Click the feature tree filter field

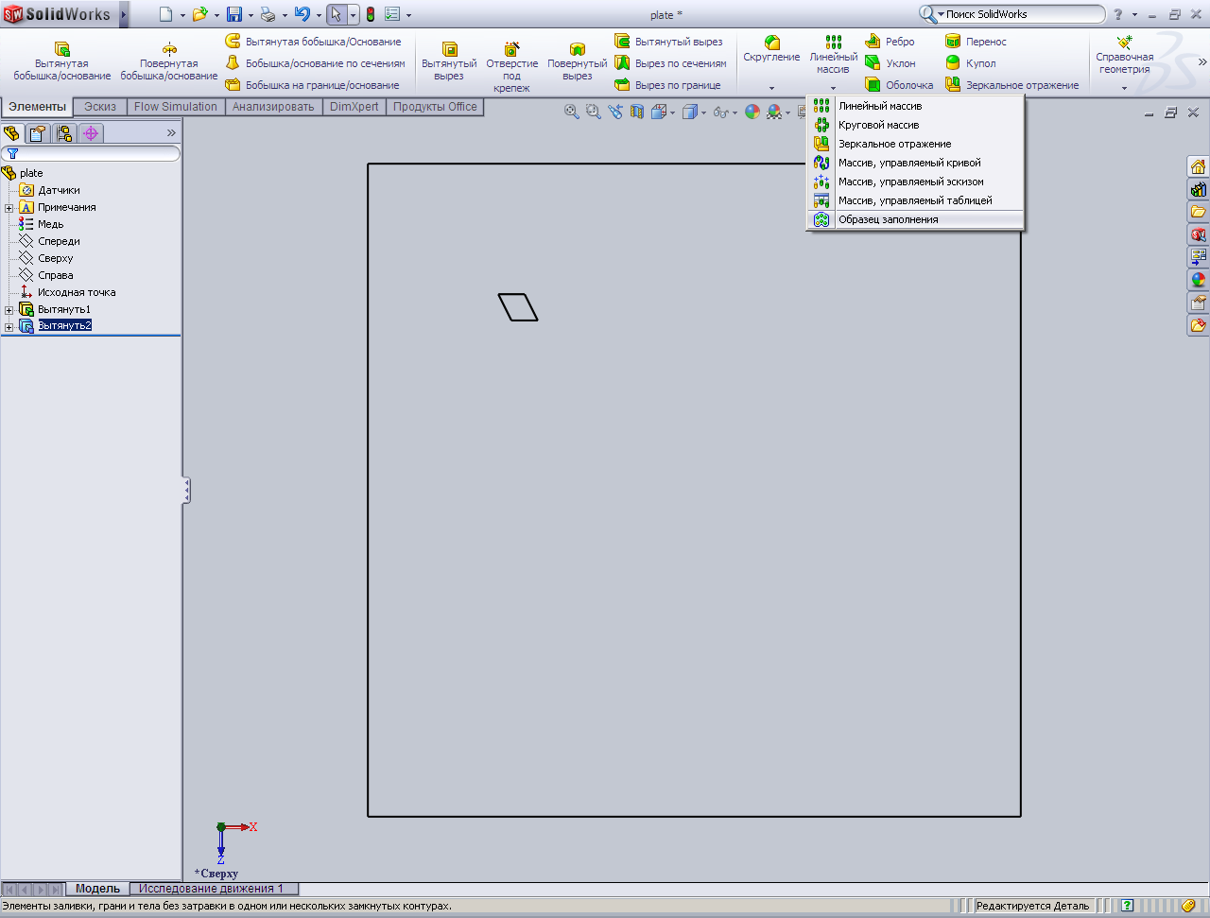(x=91, y=153)
